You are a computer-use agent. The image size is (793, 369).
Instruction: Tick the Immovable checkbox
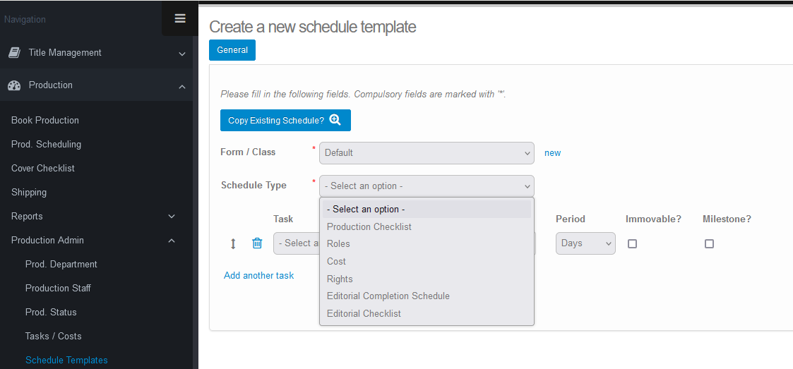point(632,243)
